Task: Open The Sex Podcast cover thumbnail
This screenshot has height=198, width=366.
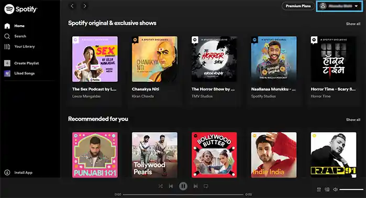Action: click(x=95, y=59)
